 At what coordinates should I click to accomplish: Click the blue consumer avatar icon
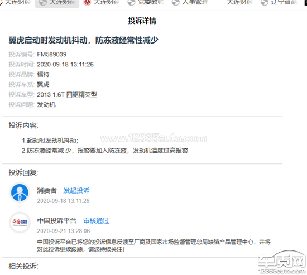pos(20,192)
